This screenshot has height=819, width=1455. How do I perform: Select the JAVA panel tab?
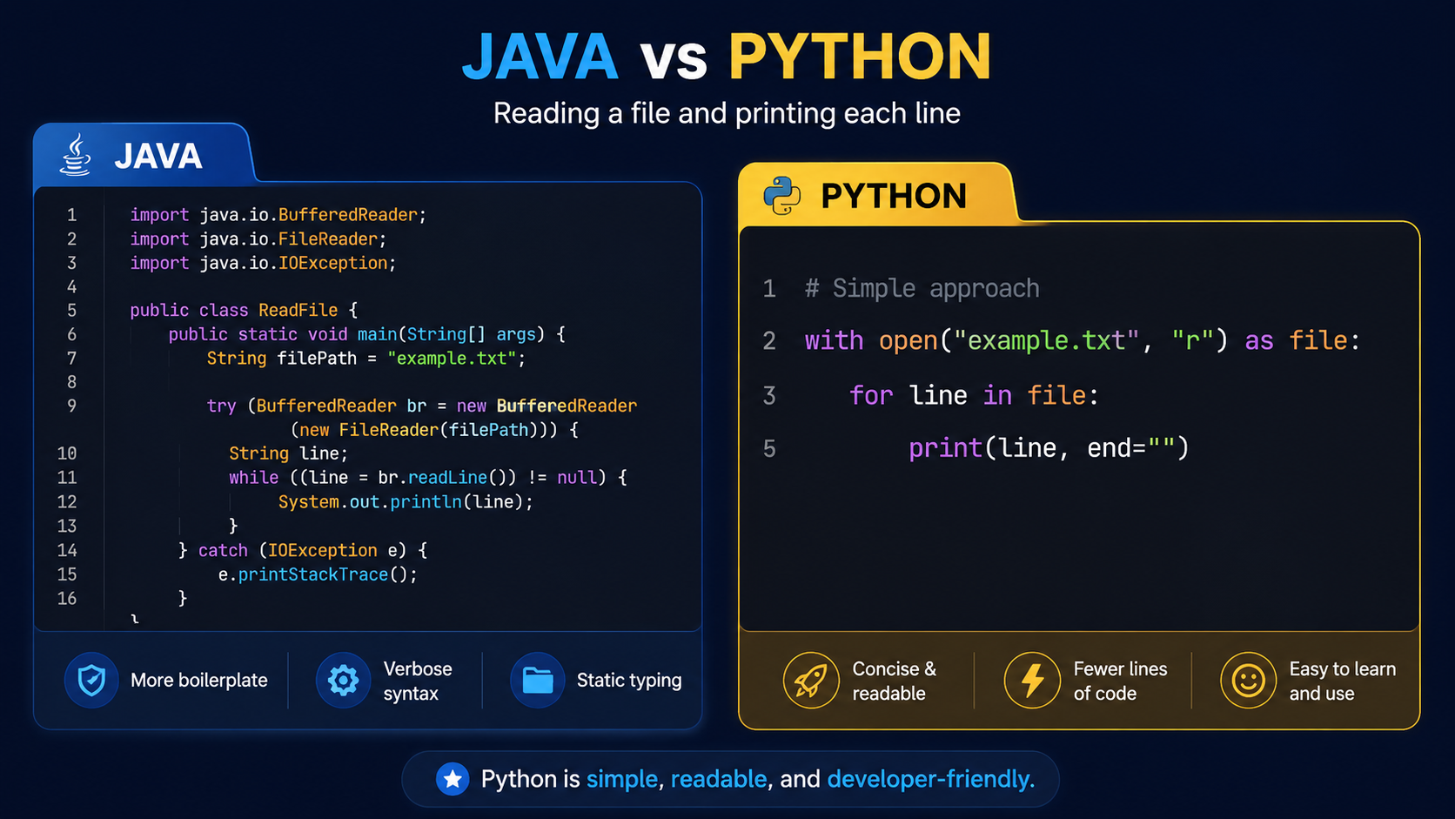pyautogui.click(x=144, y=155)
